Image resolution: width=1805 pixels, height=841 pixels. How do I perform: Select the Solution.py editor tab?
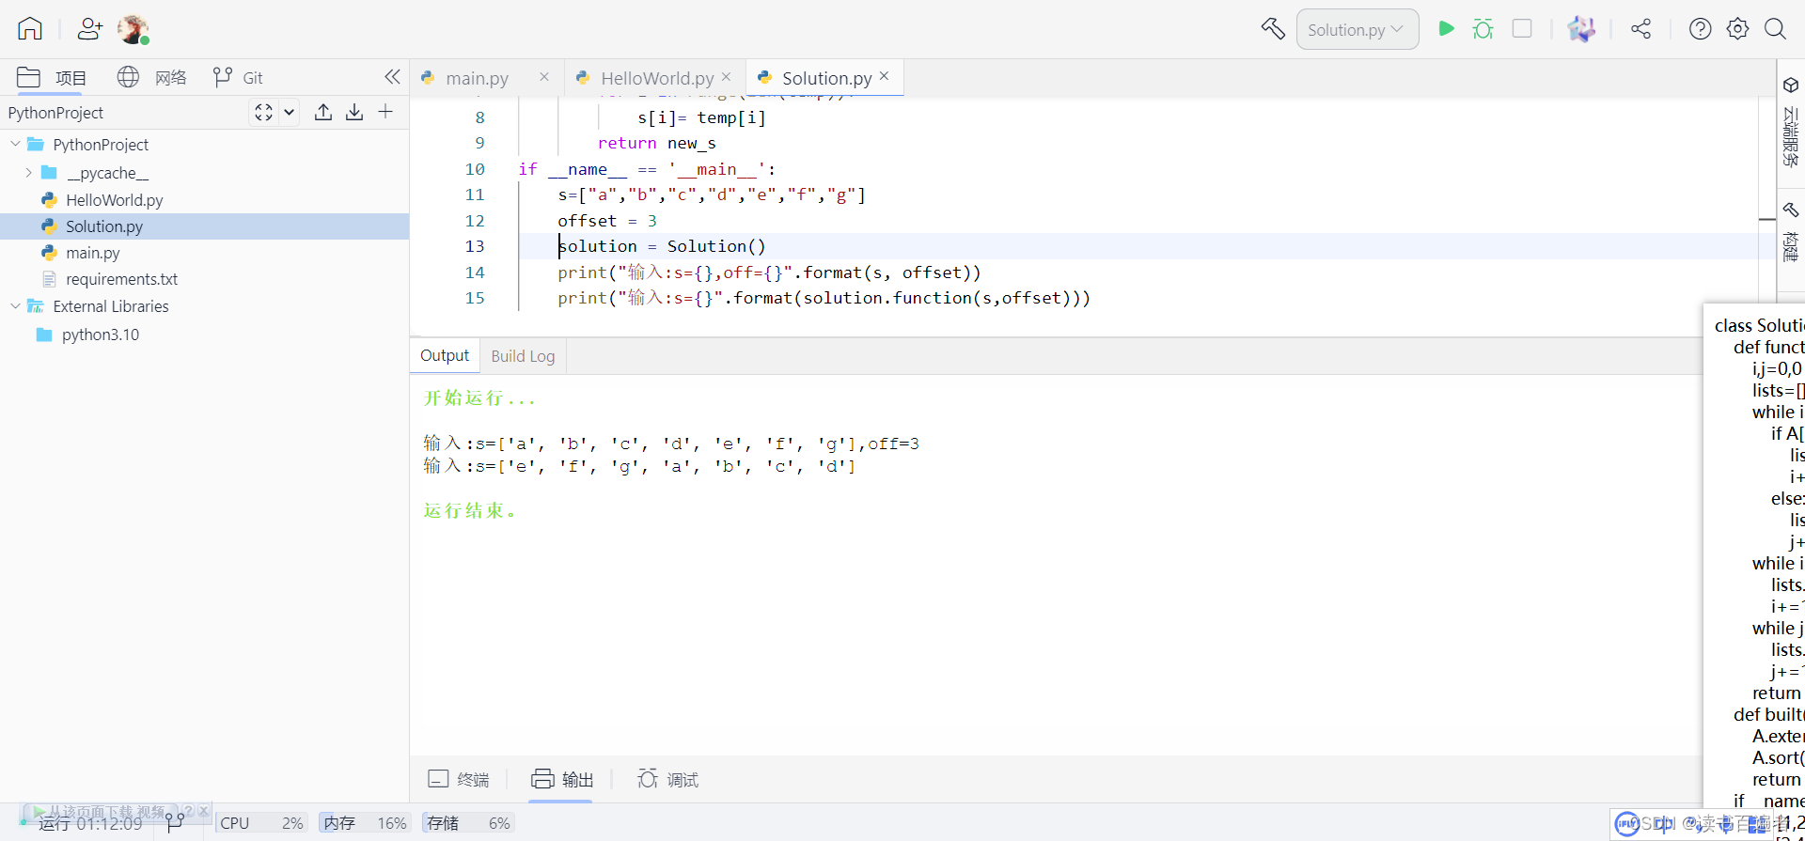(826, 78)
